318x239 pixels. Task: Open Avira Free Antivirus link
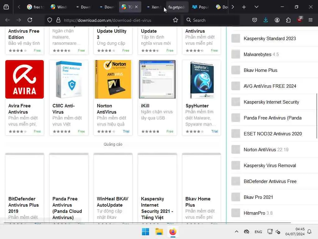tap(20, 109)
